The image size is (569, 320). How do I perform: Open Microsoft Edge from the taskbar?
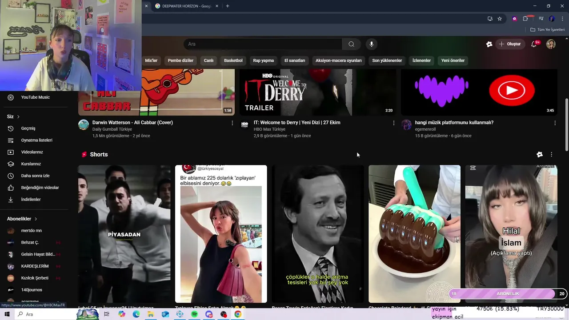point(136,314)
